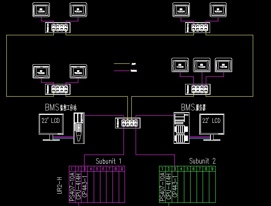Click the top-right corner TOUCH panel symbol
This screenshot has height=206, width=271.
point(218,10)
